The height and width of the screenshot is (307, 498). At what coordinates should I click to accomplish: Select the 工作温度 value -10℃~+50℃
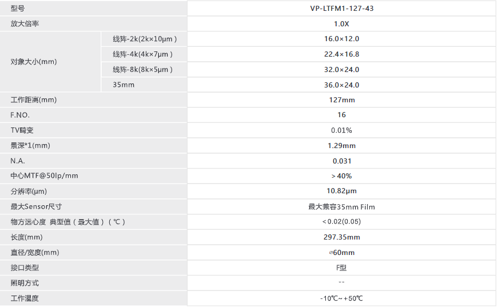341,298
